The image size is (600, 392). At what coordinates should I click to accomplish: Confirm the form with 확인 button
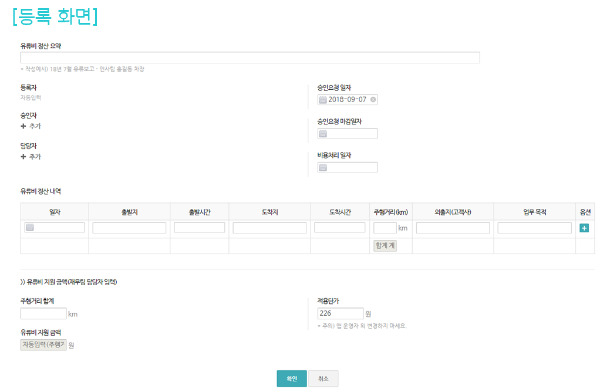[x=292, y=379]
